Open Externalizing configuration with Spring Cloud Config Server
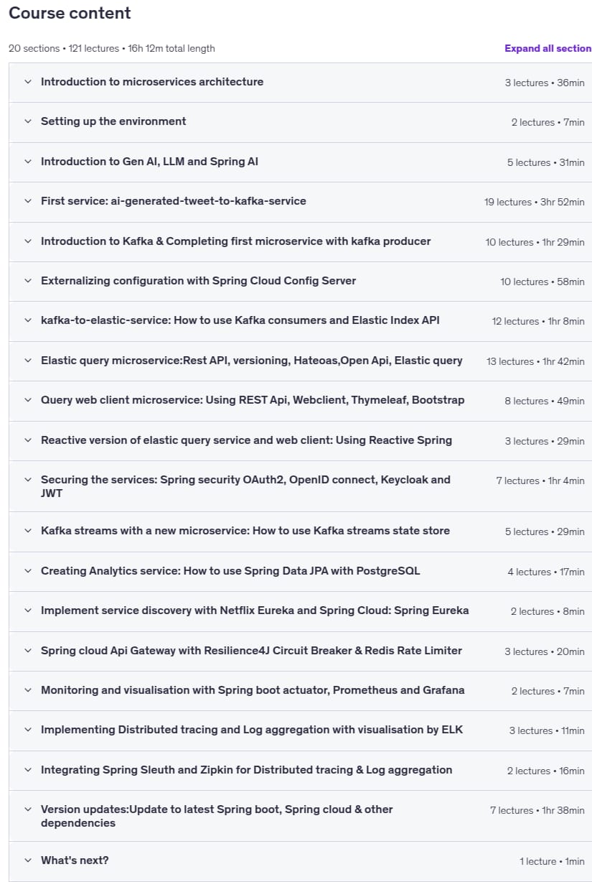592x882 pixels. [x=300, y=282]
